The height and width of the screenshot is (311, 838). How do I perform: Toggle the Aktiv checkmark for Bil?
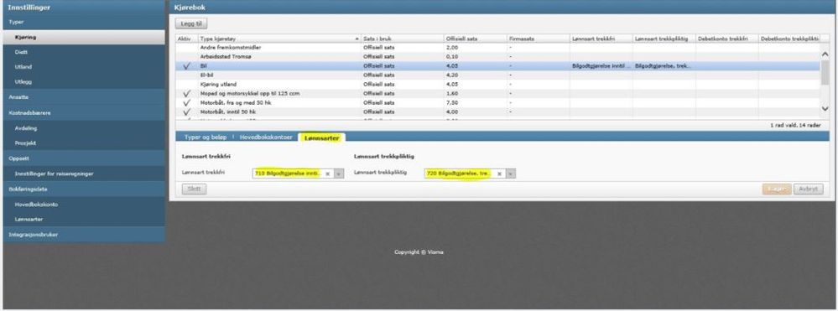[x=187, y=66]
